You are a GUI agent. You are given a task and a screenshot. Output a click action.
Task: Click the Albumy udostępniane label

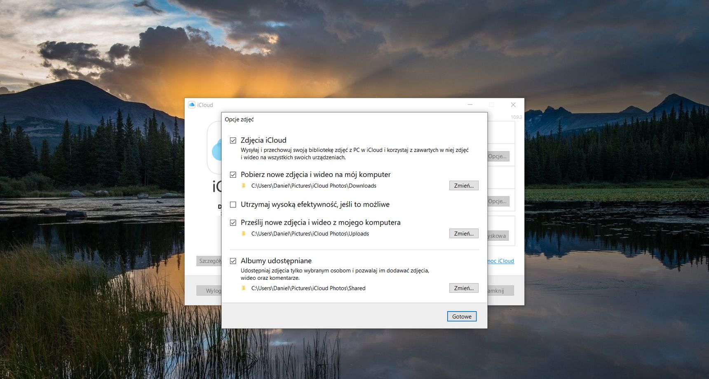click(x=276, y=261)
